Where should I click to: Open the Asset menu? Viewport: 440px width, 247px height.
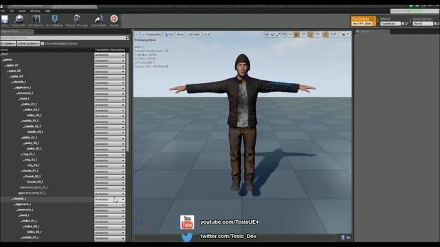(x=22, y=11)
